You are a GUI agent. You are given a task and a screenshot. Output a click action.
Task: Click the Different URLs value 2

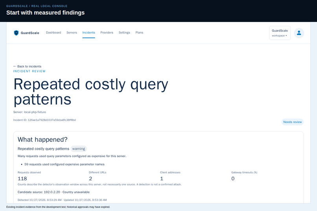[x=90, y=178]
